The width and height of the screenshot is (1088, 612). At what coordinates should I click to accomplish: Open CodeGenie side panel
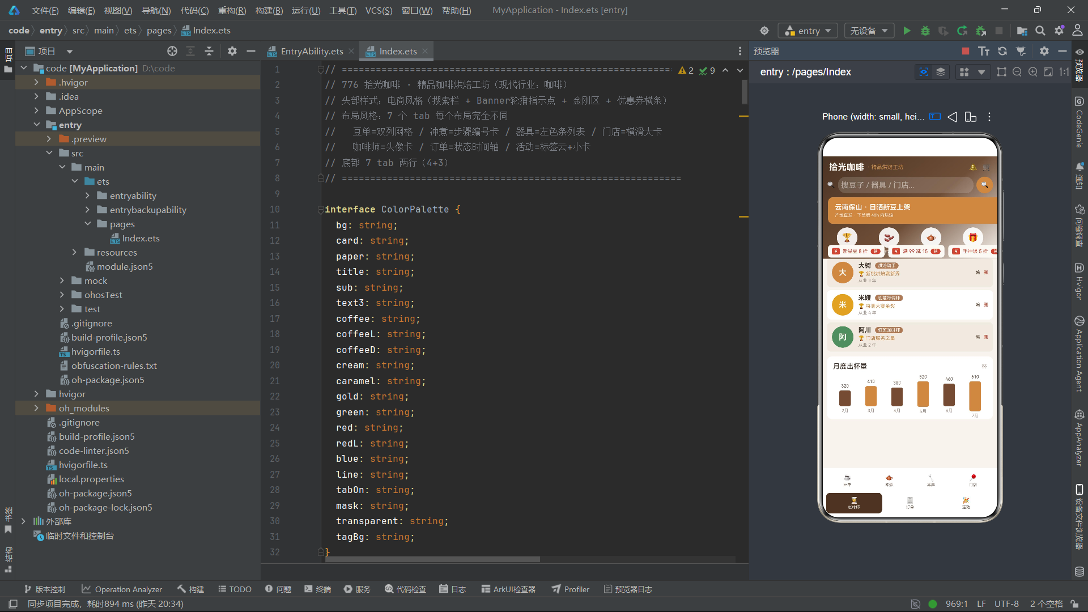tap(1079, 122)
